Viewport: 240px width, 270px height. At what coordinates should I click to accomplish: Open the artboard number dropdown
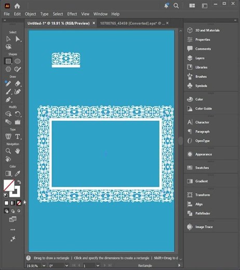point(98,265)
